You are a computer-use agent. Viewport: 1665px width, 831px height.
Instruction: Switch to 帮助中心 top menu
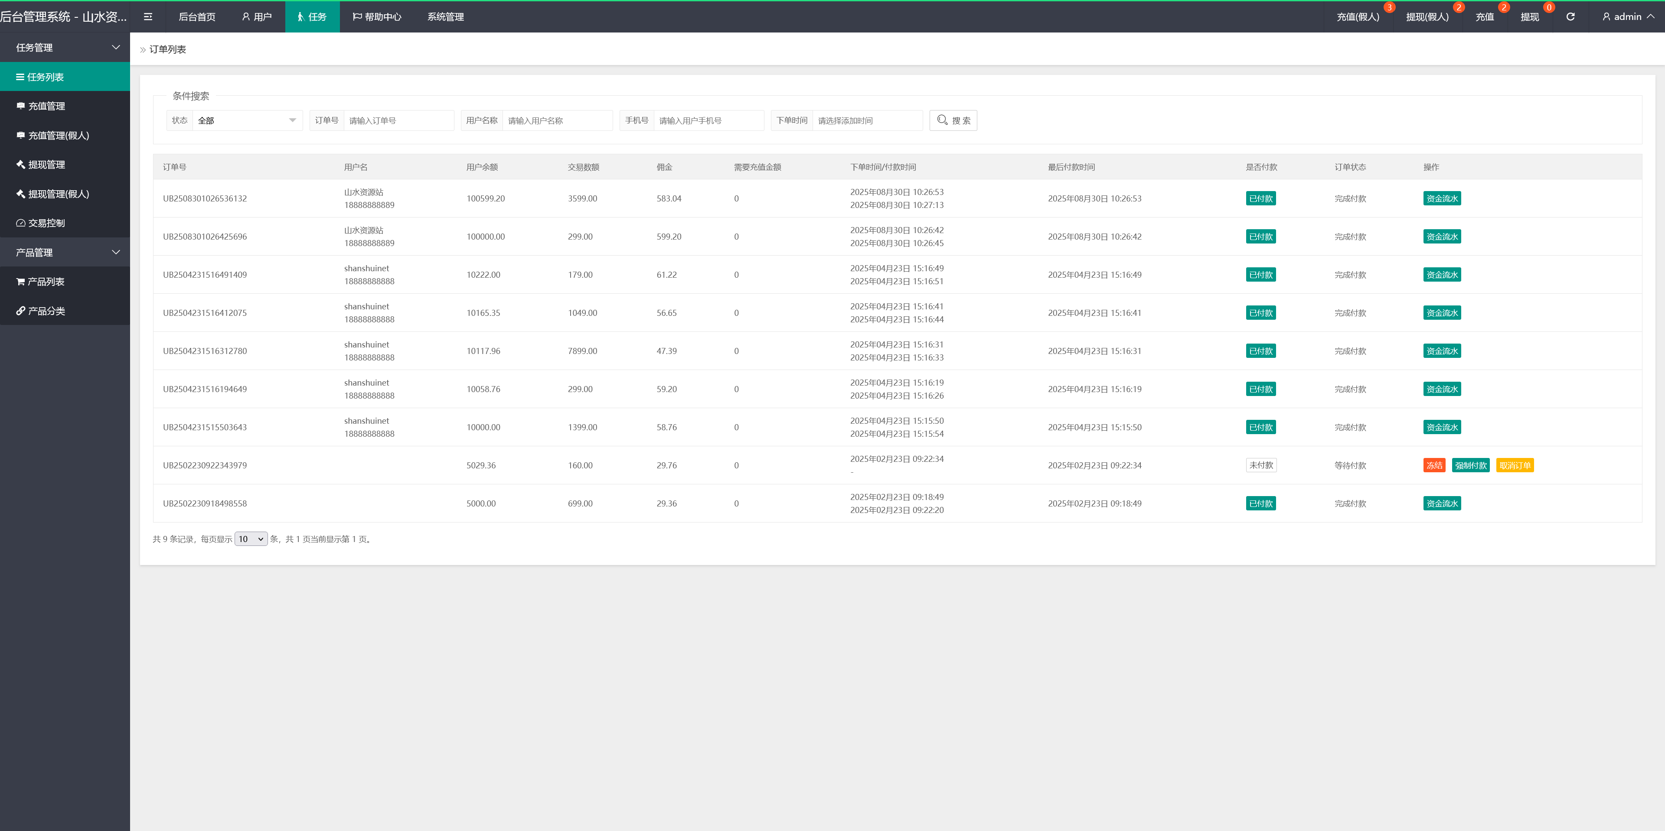click(x=377, y=17)
